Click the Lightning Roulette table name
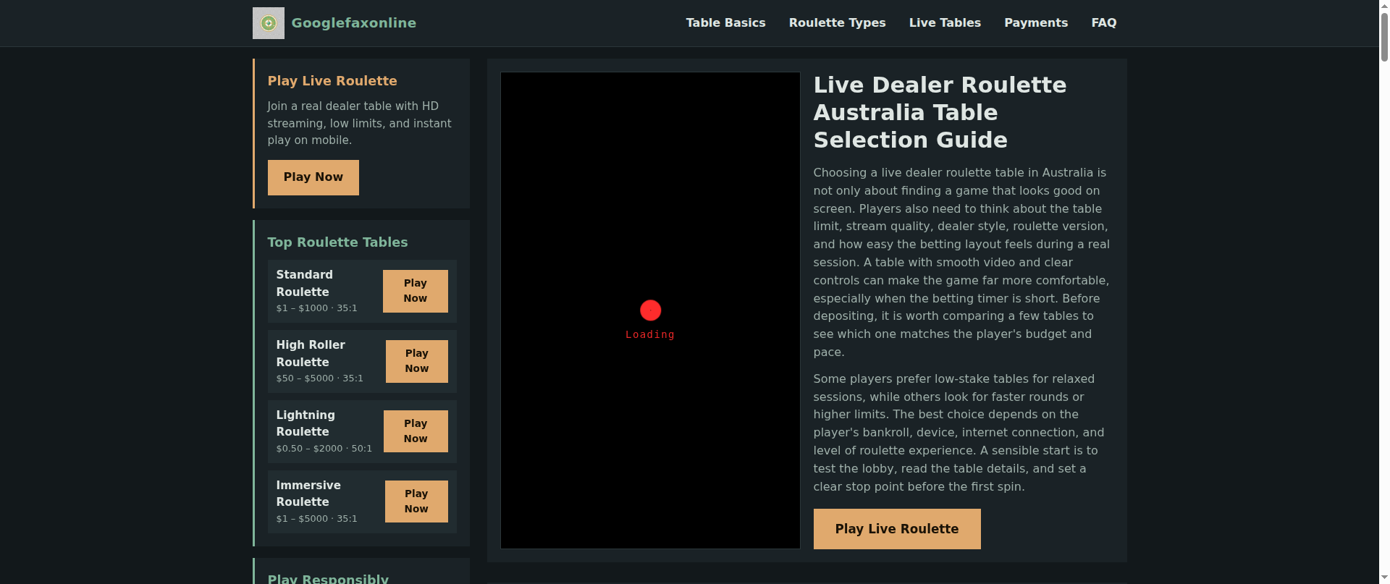 pyautogui.click(x=306, y=423)
